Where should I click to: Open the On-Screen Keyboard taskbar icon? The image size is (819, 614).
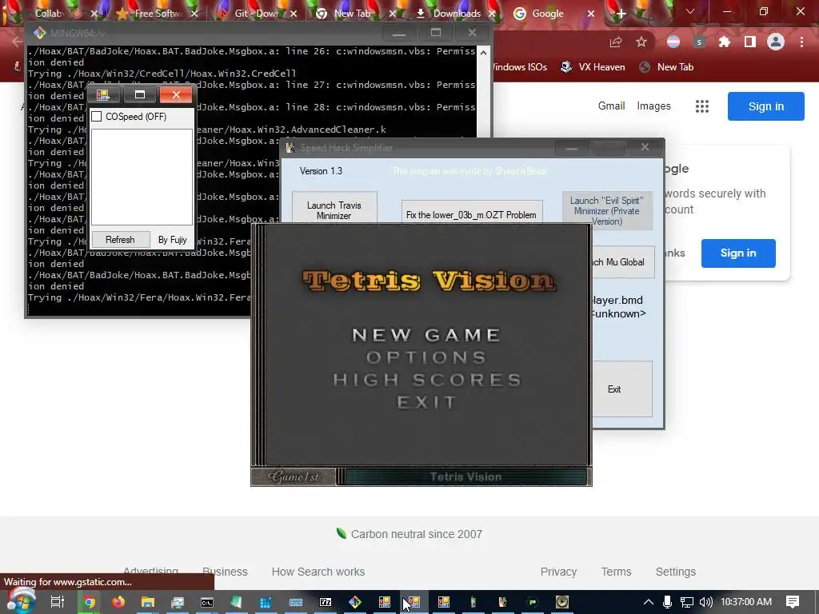tap(296, 603)
